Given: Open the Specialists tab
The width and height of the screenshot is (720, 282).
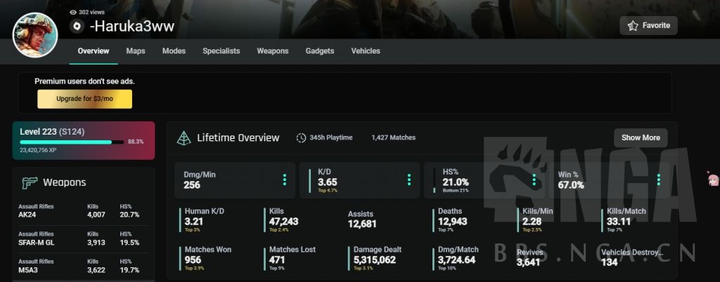Looking at the screenshot, I should pos(221,51).
